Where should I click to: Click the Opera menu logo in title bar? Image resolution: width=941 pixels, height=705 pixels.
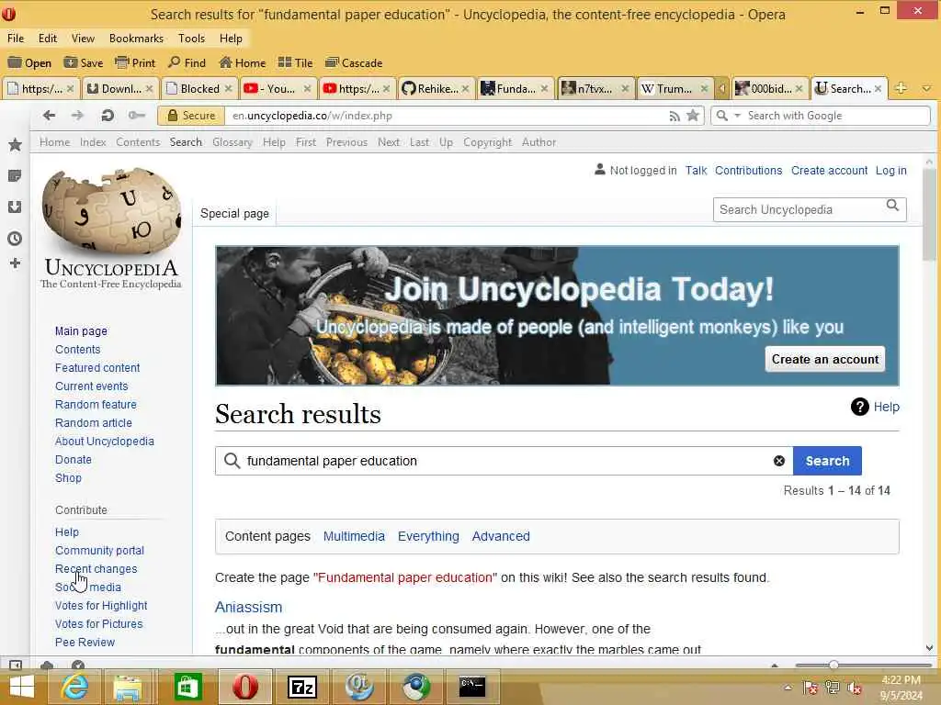(9, 13)
